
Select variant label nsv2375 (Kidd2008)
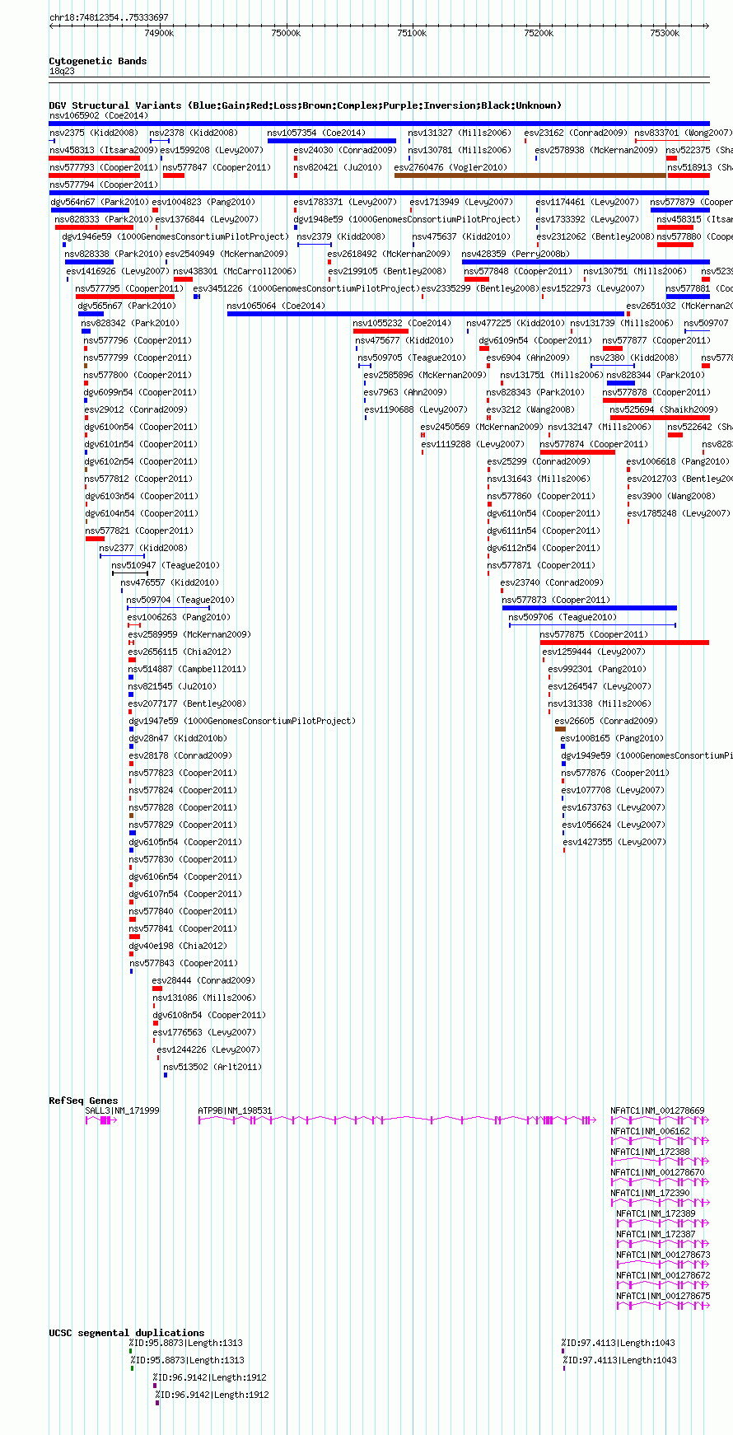94,133
